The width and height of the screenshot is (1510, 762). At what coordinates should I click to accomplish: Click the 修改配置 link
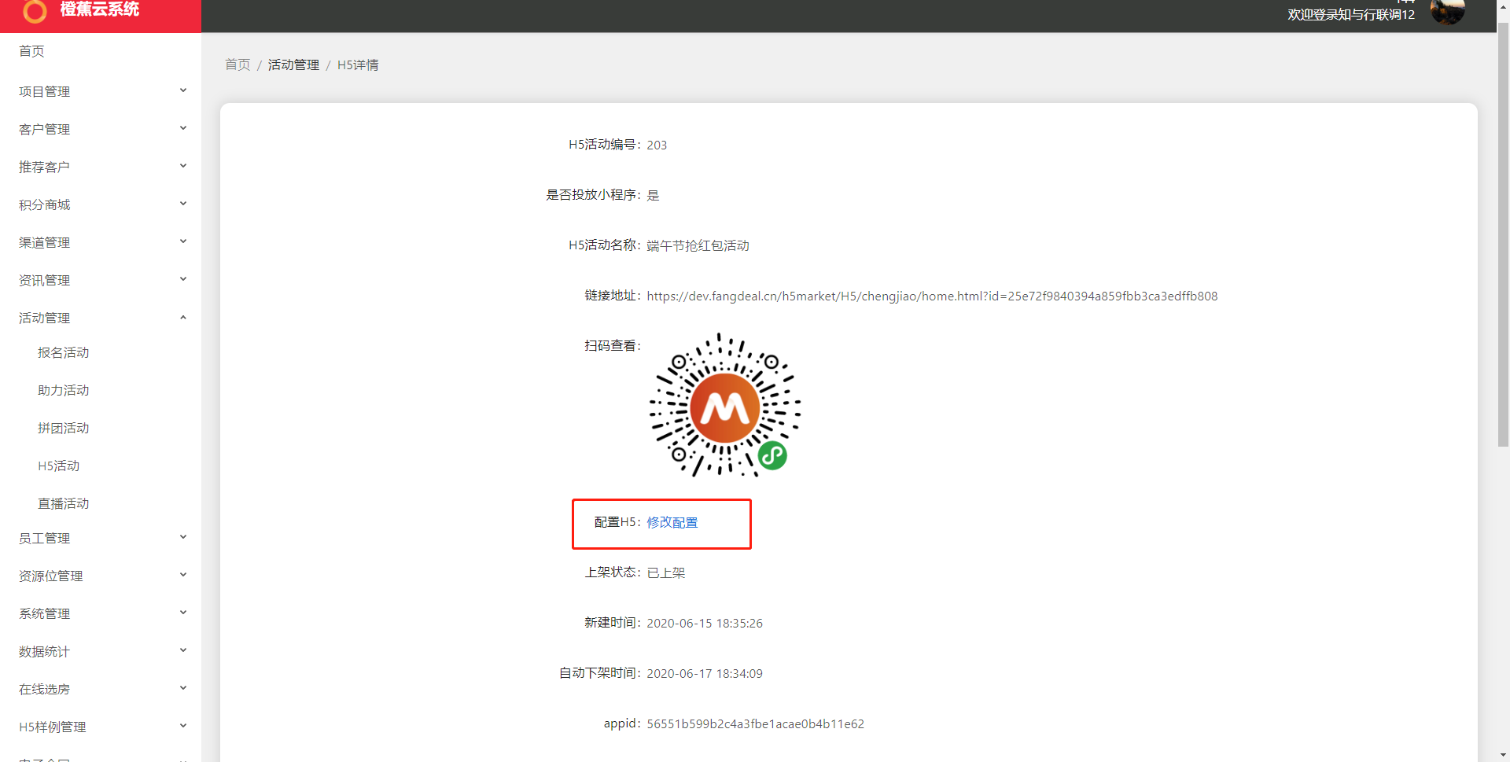[x=672, y=522]
